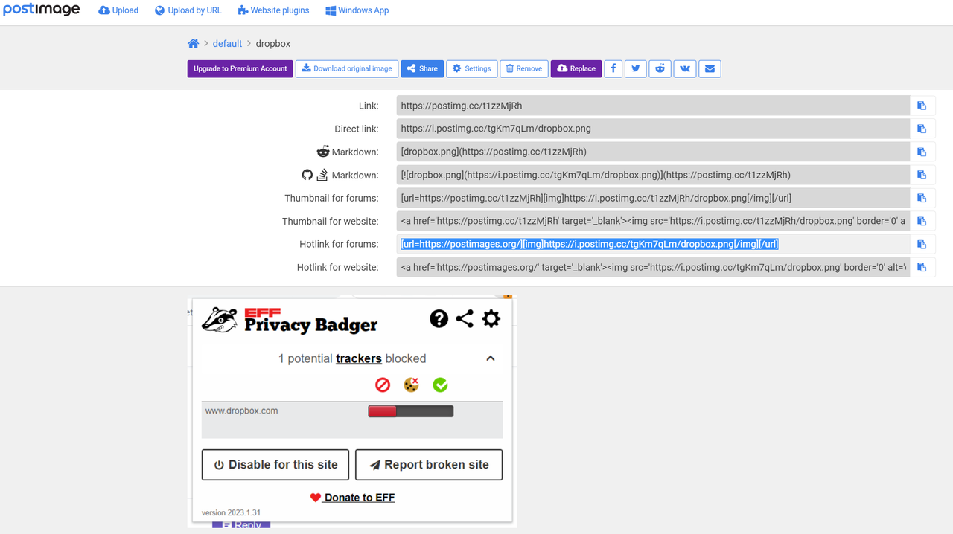The image size is (953, 534).
Task: Click the Privacy Badger logo
Action: (x=290, y=321)
